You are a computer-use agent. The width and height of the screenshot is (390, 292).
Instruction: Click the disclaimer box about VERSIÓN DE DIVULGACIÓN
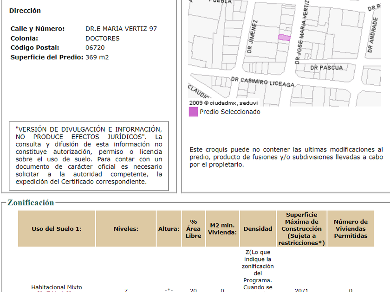click(x=89, y=156)
